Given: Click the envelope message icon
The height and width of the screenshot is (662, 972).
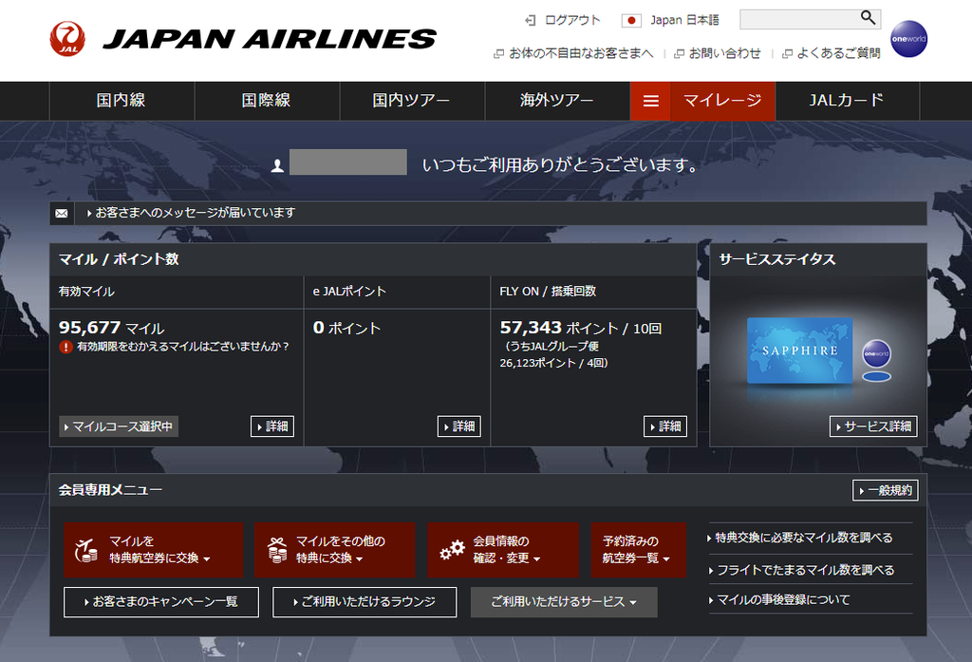Looking at the screenshot, I should pyautogui.click(x=62, y=214).
